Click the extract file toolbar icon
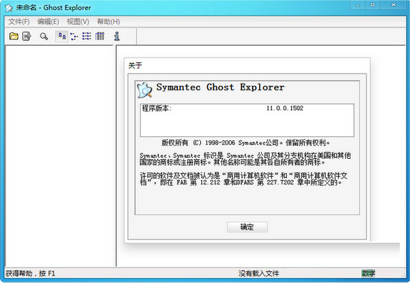The width and height of the screenshot is (410, 285). coord(27,36)
